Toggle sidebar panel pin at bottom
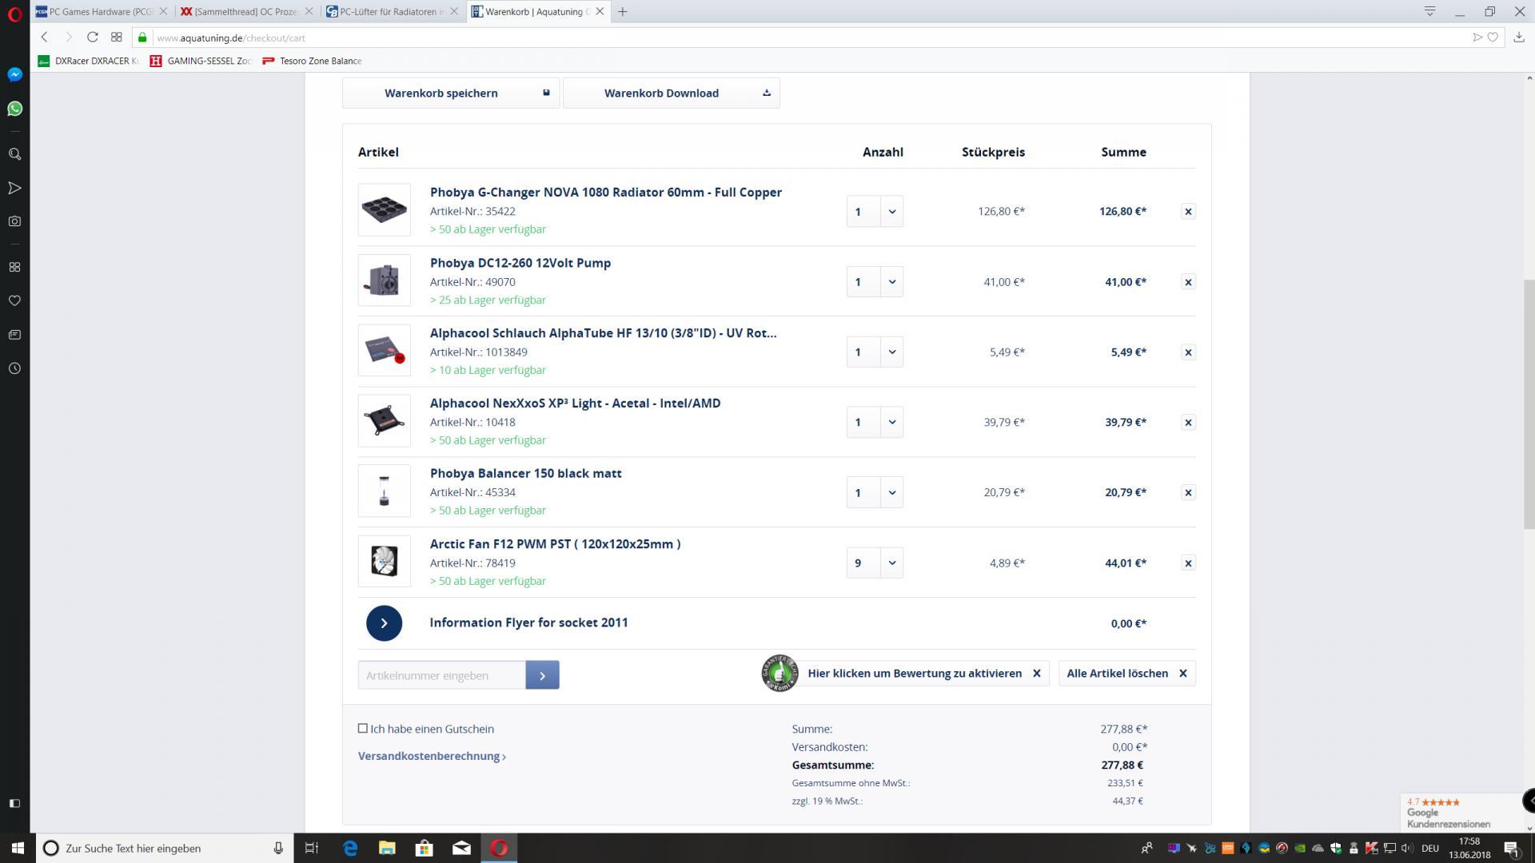 point(14,803)
